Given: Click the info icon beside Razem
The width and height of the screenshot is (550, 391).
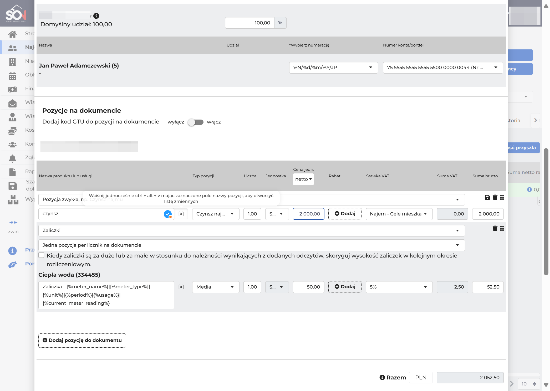Looking at the screenshot, I should (x=382, y=377).
